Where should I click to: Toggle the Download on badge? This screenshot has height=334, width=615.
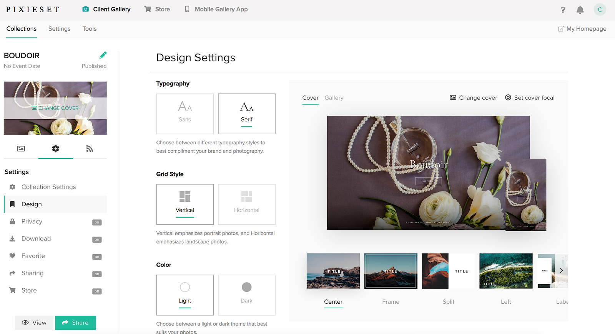97,240
